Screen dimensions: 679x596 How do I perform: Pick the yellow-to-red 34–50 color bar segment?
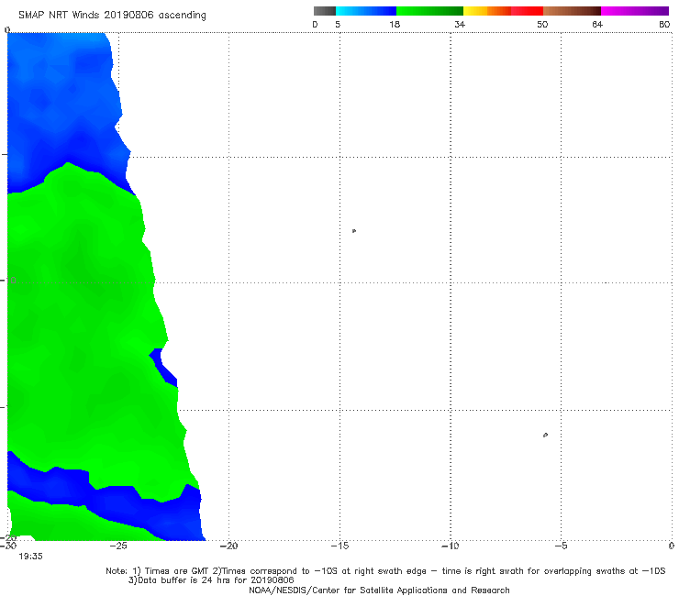[503, 11]
